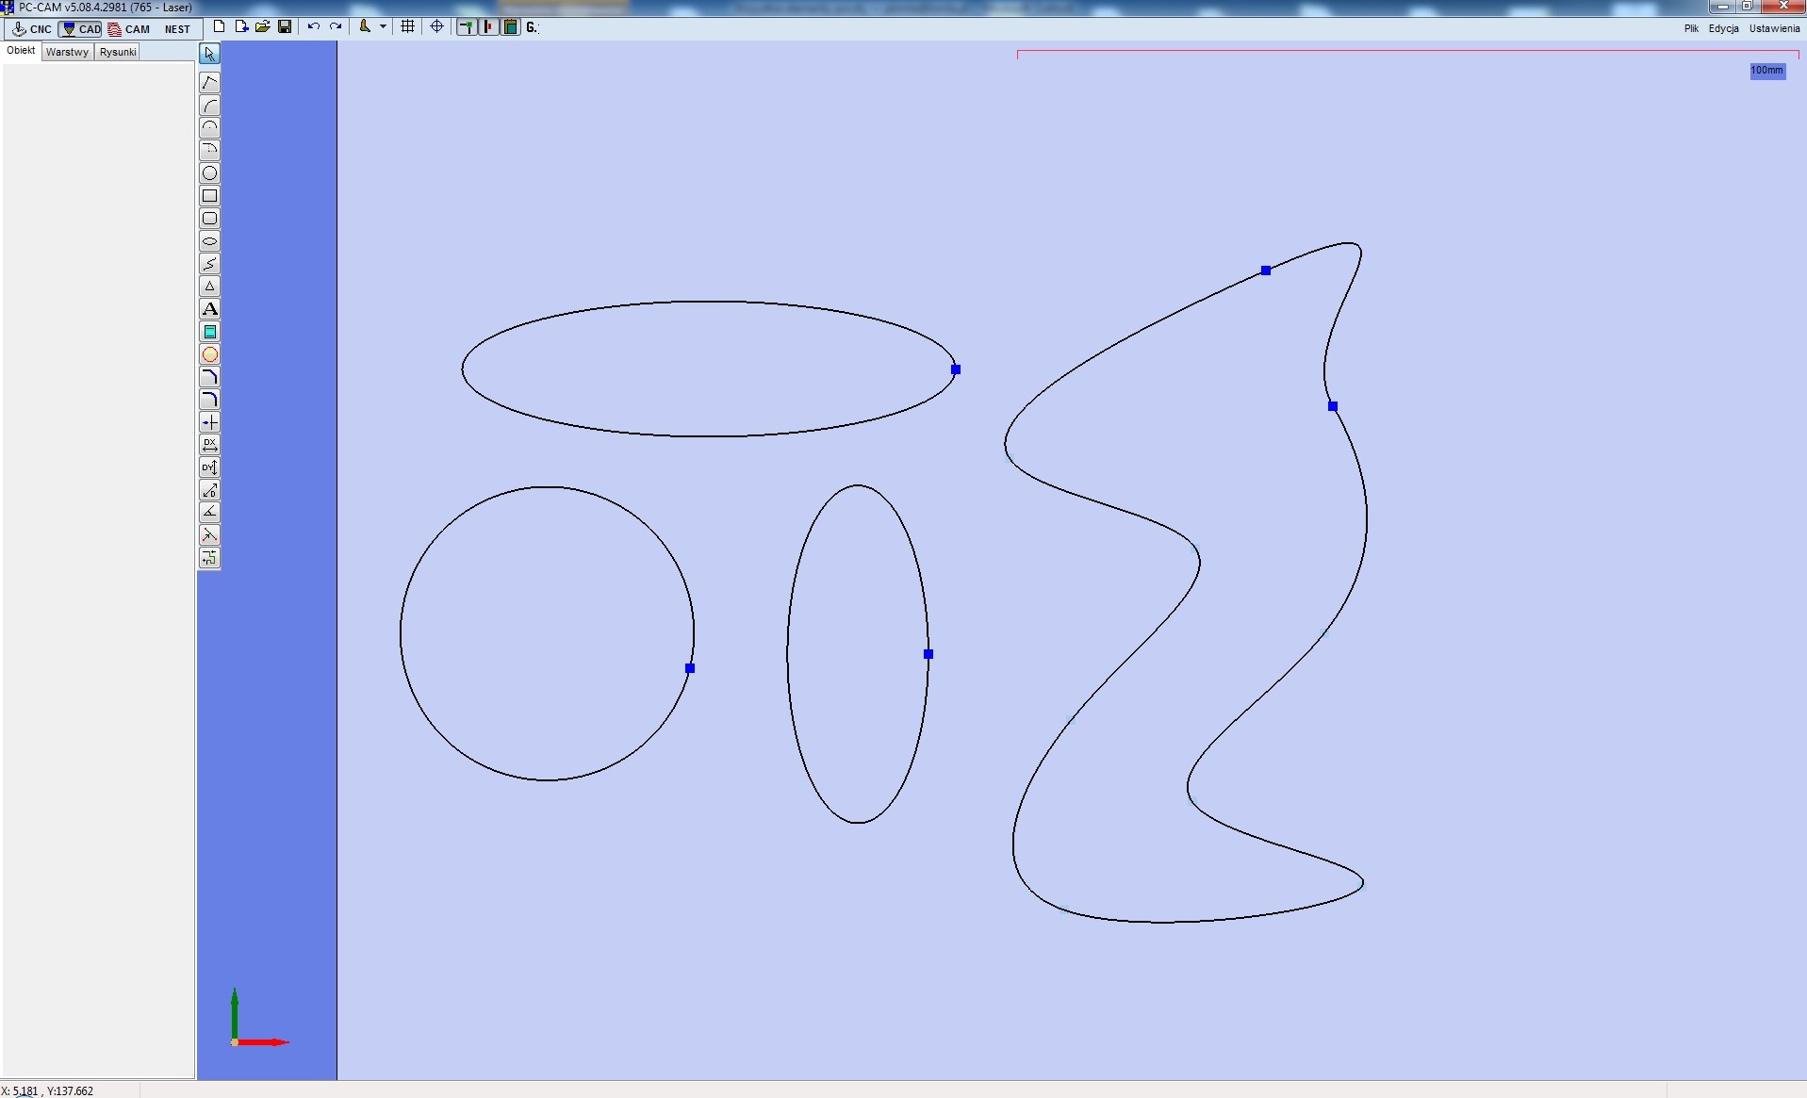Click the foot-shaped tool icon
1807x1098 pixels.
365,26
